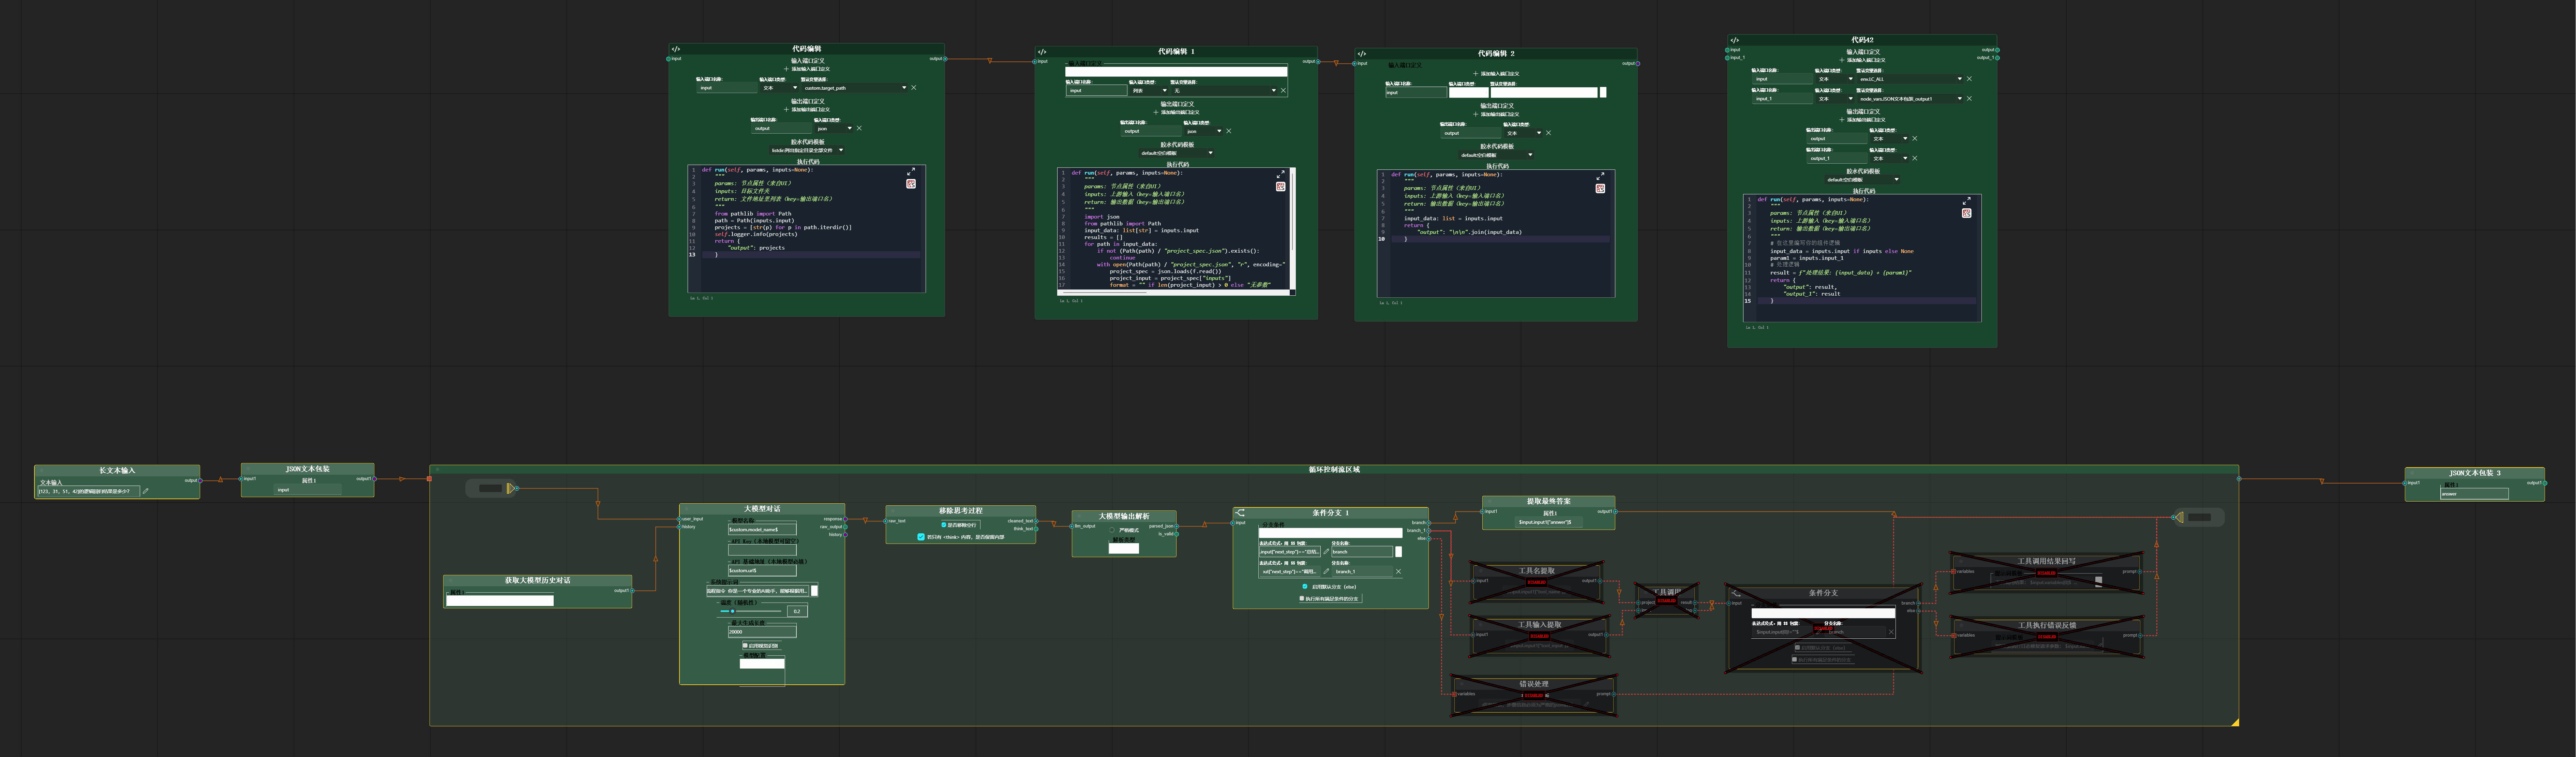Remove the branch_1 row in 条件分支 1

(x=1399, y=571)
